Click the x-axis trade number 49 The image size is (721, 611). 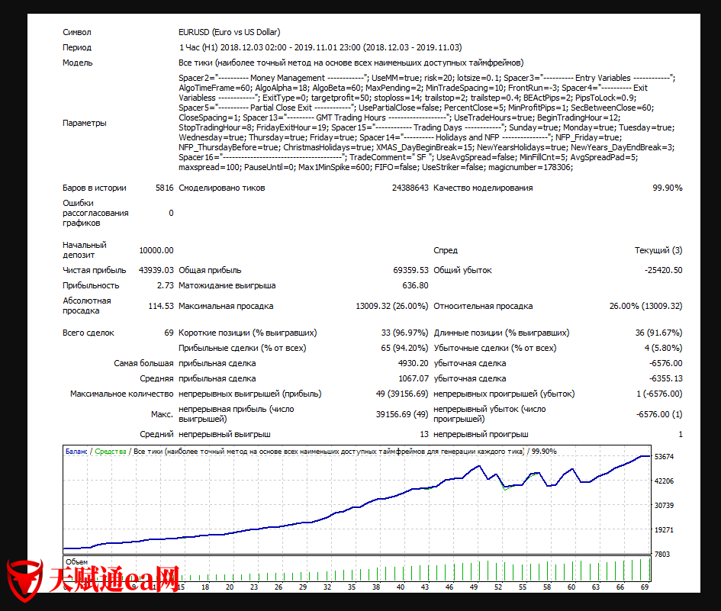[473, 587]
